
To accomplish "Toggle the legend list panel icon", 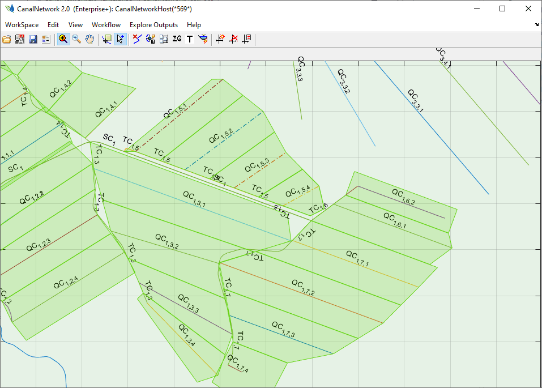I will pos(46,39).
